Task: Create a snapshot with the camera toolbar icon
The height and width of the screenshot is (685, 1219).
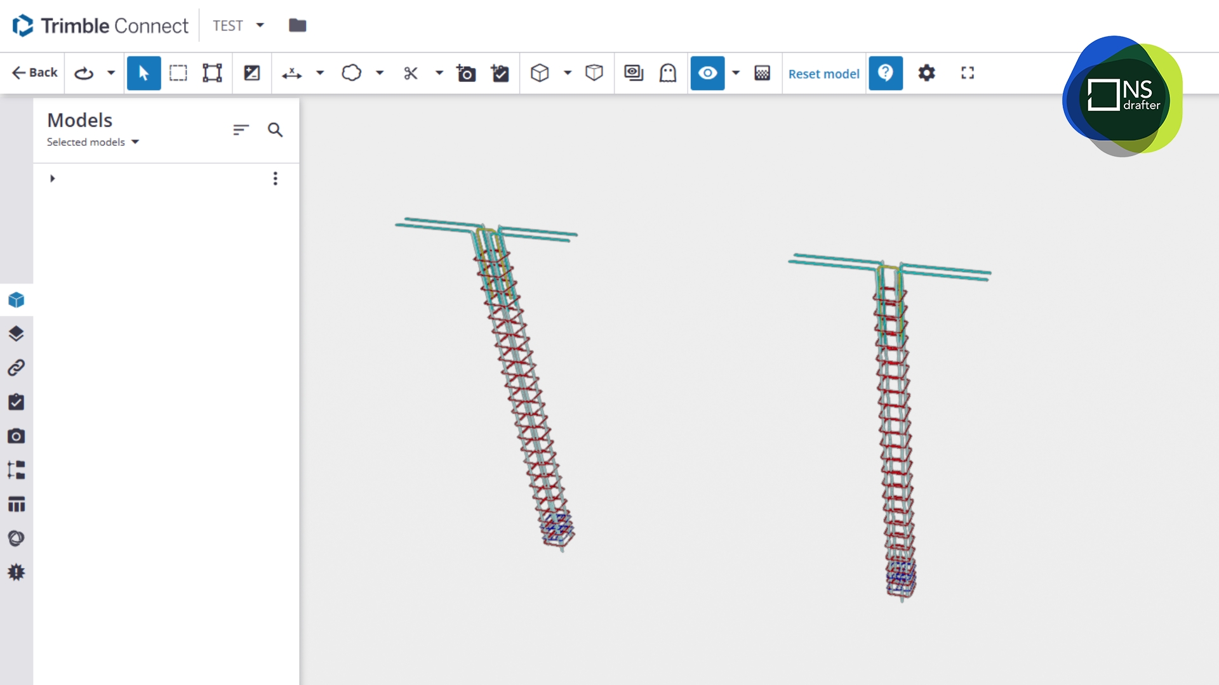Action: (x=467, y=73)
